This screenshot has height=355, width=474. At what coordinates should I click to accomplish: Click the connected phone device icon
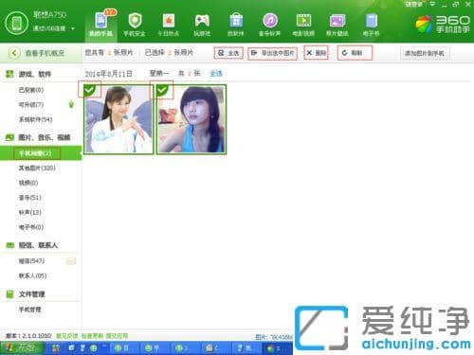coord(16,24)
